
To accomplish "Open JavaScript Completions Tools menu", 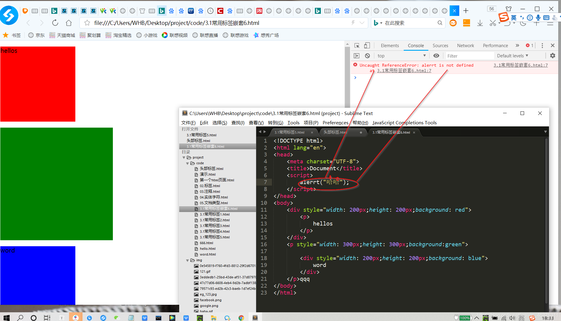I will [404, 123].
